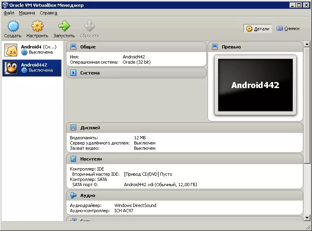
Task: Click the SATA порт 0 label
Action: click(x=85, y=185)
